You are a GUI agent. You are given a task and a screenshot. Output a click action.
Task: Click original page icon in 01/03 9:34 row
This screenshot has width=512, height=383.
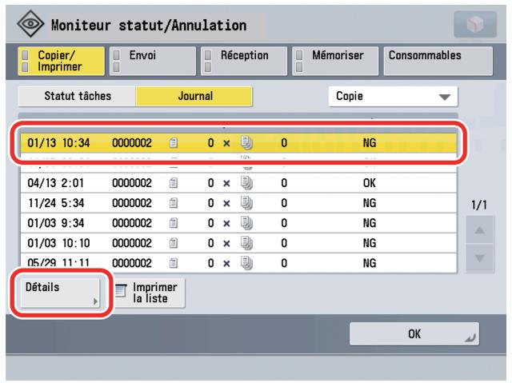click(x=174, y=223)
